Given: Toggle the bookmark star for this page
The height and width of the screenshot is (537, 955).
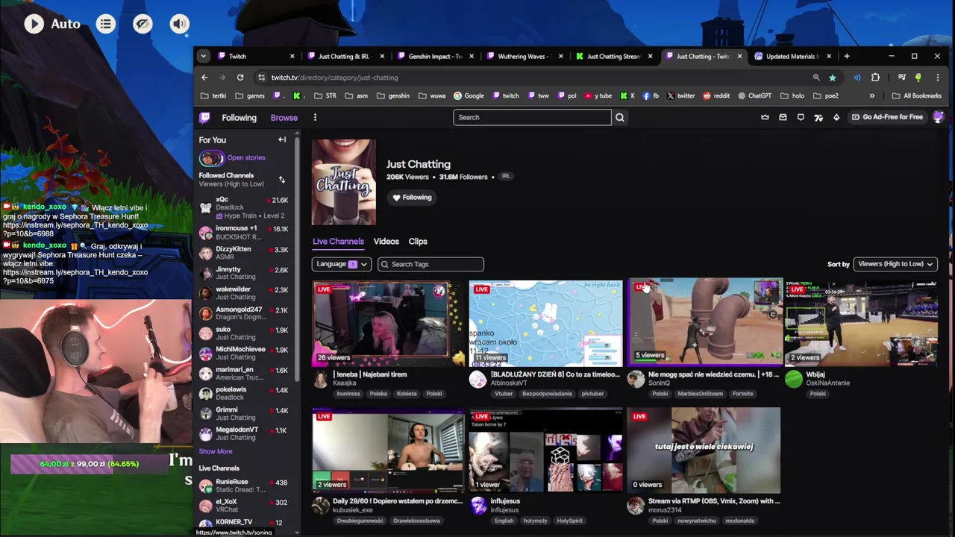Looking at the screenshot, I should coord(832,78).
